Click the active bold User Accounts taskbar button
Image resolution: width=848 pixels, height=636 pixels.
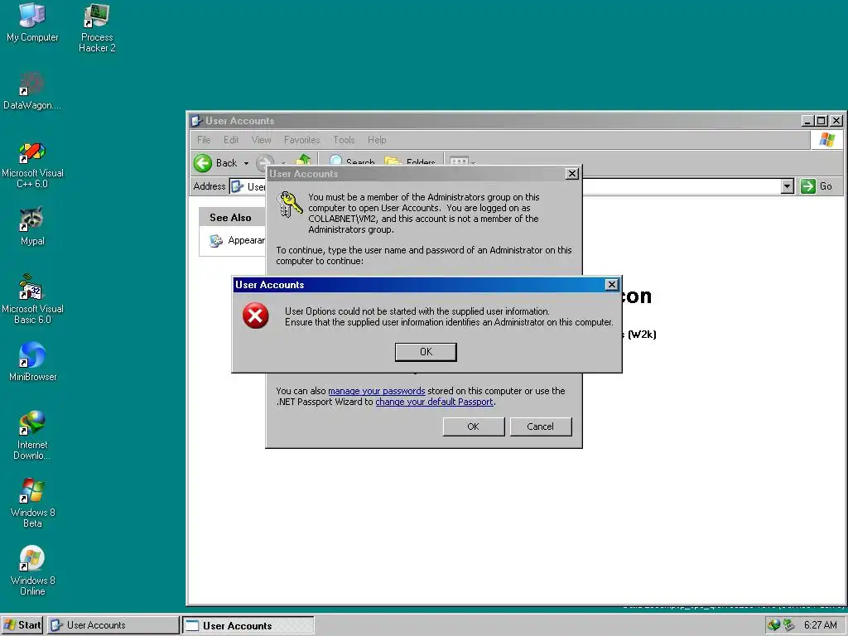[x=248, y=625]
